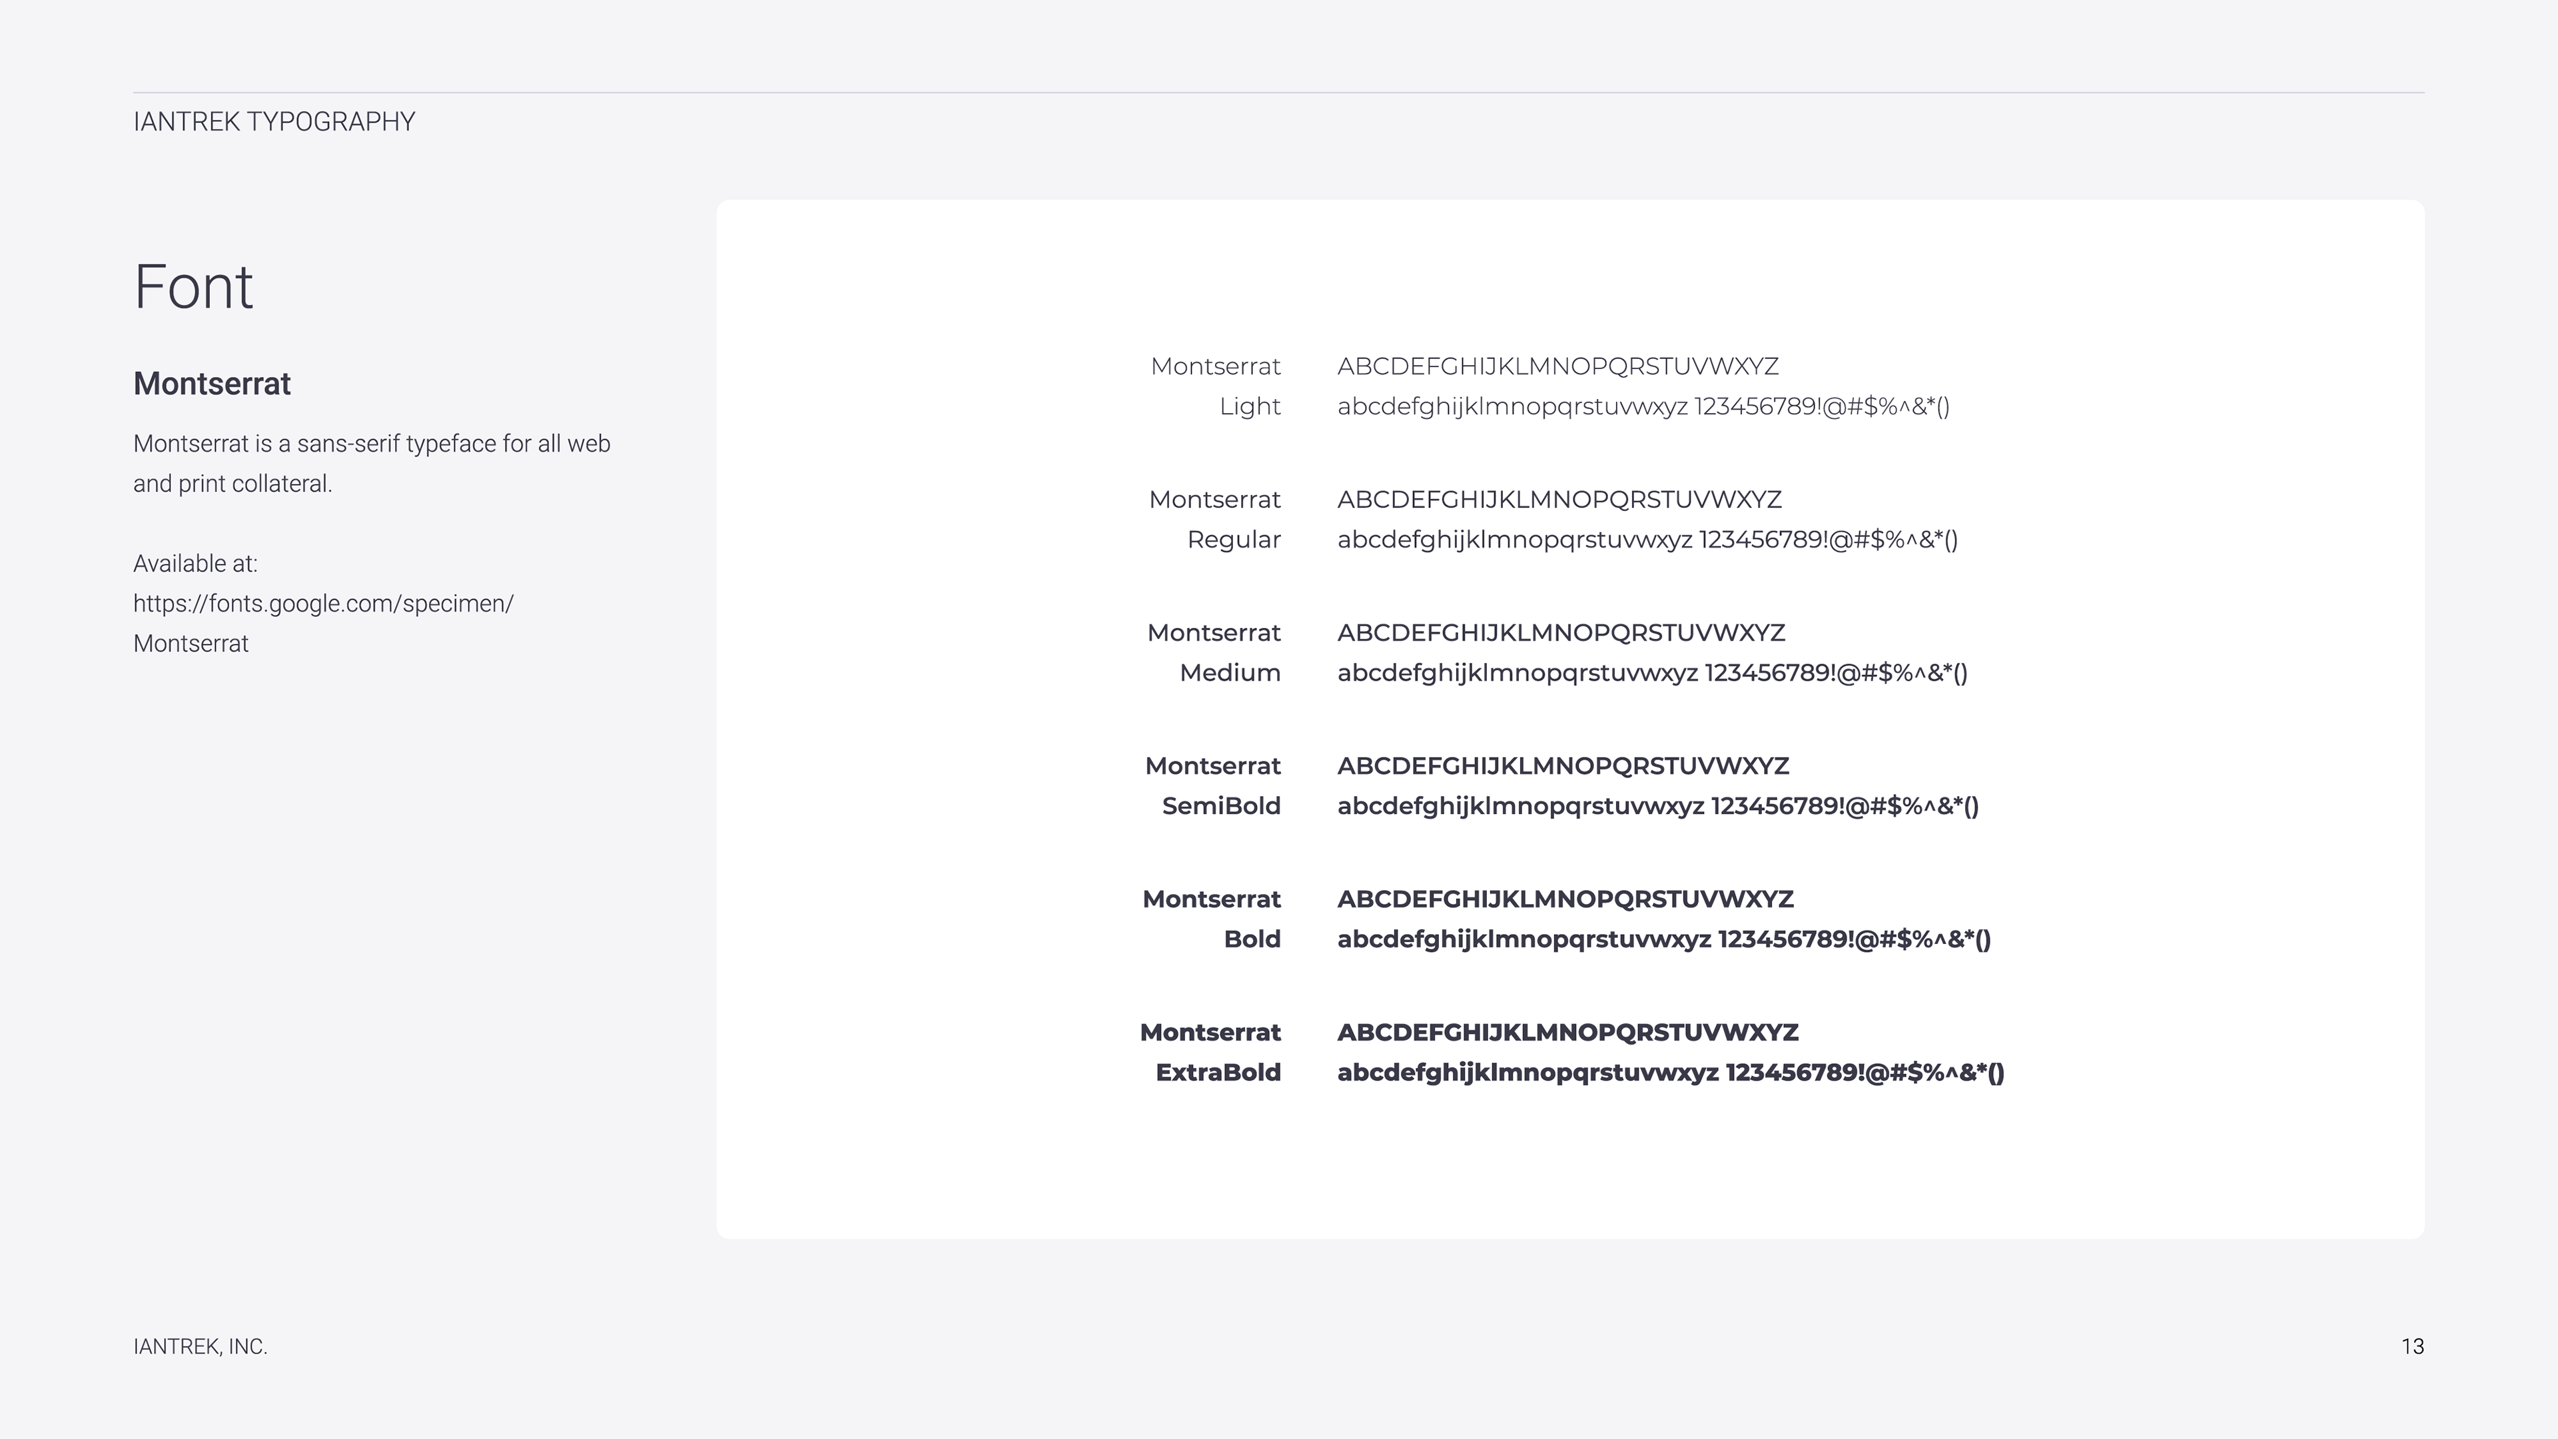Click the 'Medium' weight name
The image size is (2558, 1439).
point(1230,672)
